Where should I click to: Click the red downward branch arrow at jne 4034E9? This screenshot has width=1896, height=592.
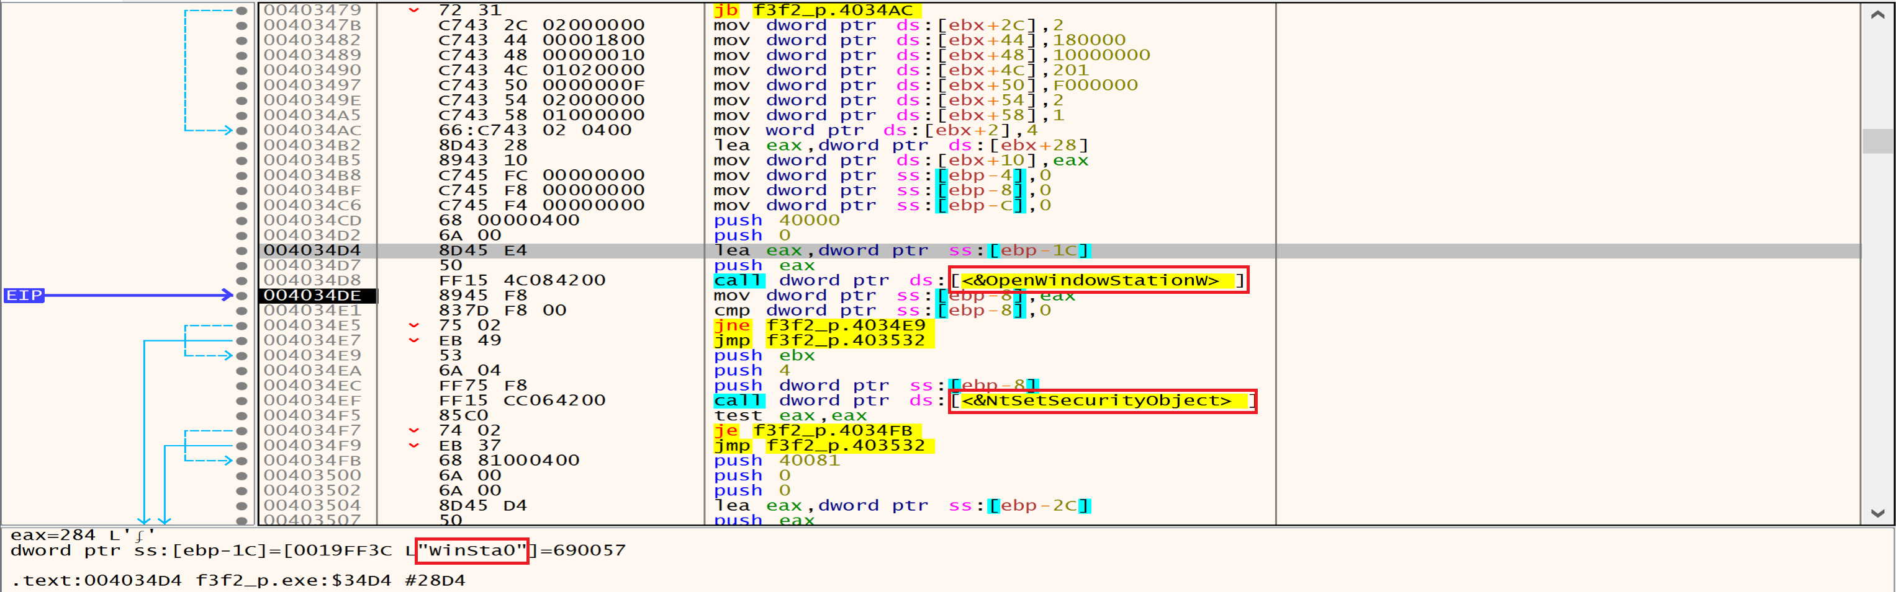(414, 325)
